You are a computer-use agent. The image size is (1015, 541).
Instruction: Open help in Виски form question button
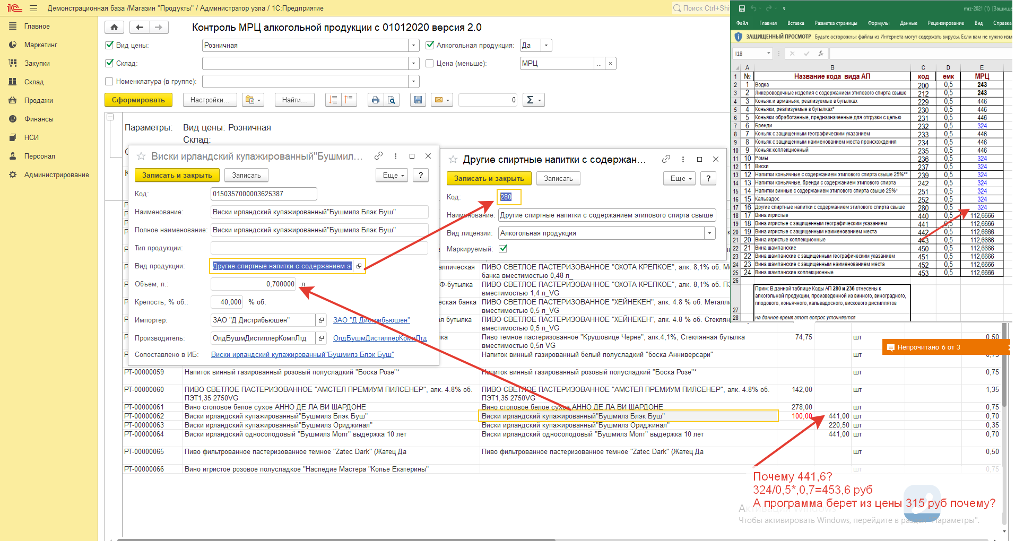click(421, 175)
